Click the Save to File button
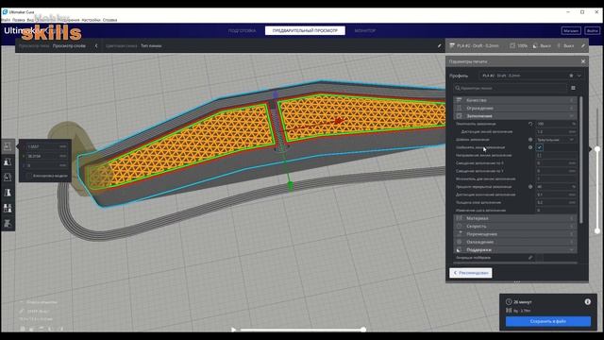 tap(548, 321)
